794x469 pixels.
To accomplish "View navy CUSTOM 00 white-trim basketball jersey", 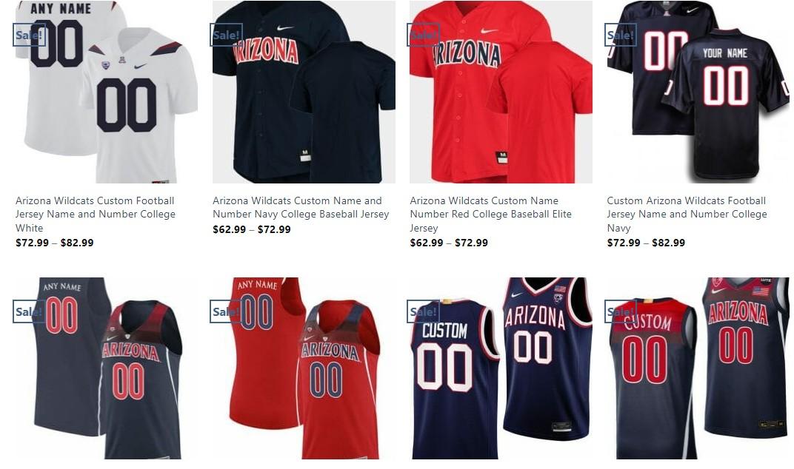I will pos(501,368).
